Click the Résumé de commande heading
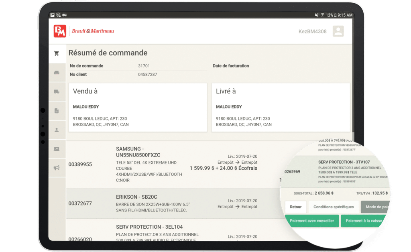 click(108, 53)
